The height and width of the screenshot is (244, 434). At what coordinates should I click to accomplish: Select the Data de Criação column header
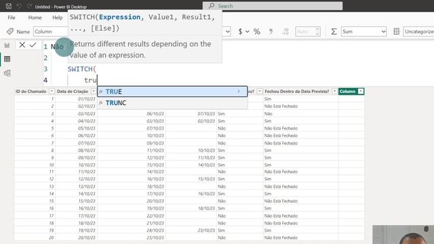(73, 91)
